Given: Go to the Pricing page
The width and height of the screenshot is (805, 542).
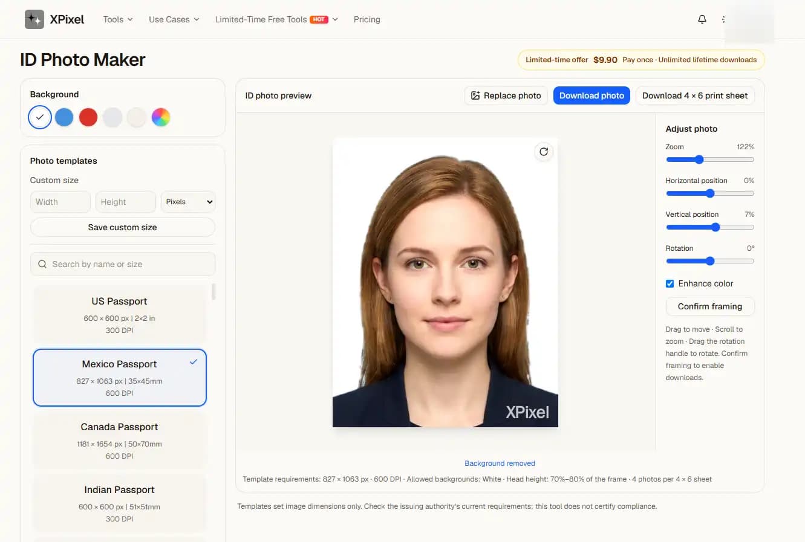Looking at the screenshot, I should point(367,19).
